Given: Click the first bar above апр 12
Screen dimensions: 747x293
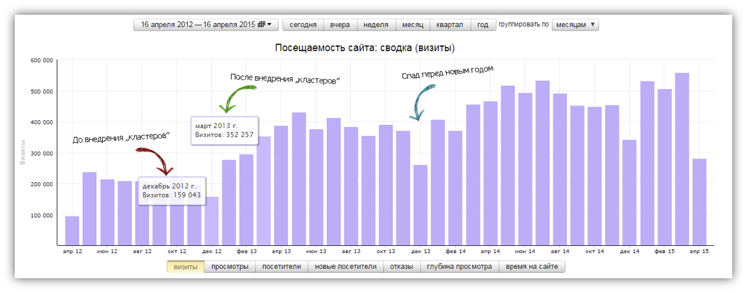Looking at the screenshot, I should (72, 231).
